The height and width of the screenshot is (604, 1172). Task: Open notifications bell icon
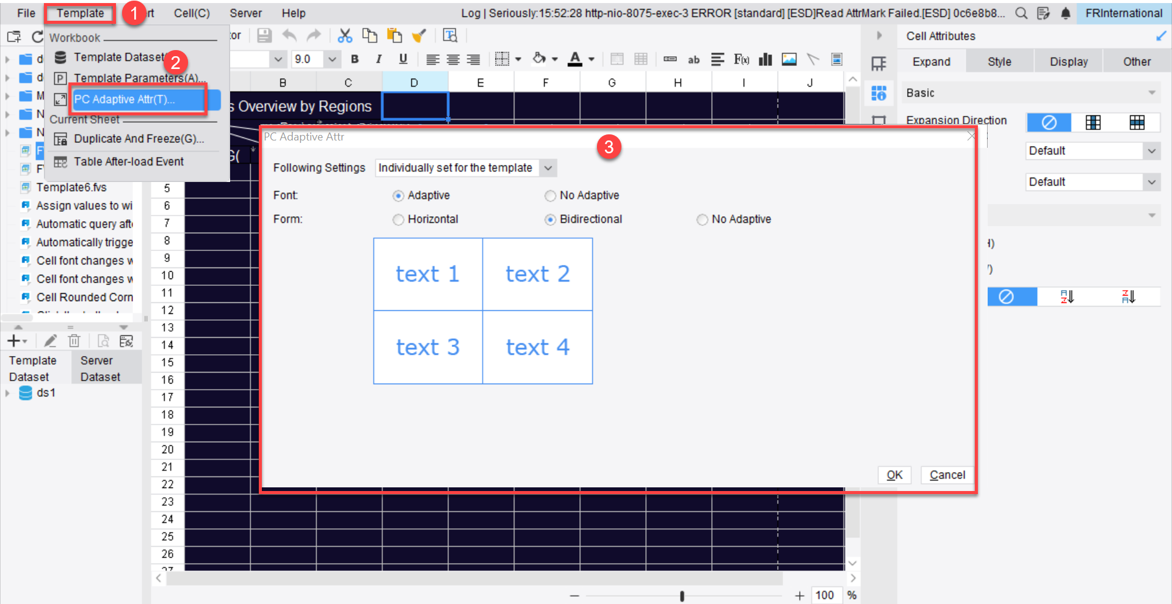coord(1066,13)
